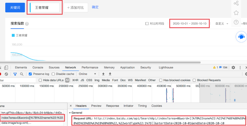Open the Security tab
Viewport: 247px width, 126px height.
click(x=145, y=68)
